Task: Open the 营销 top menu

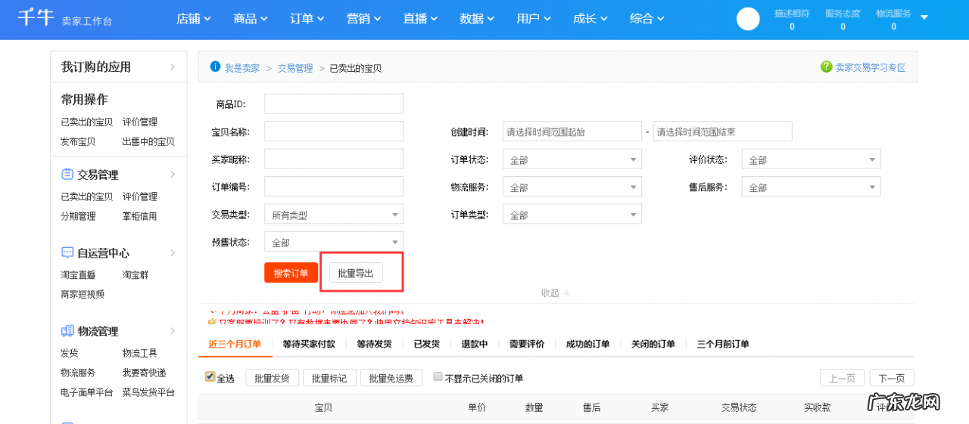Action: (363, 19)
